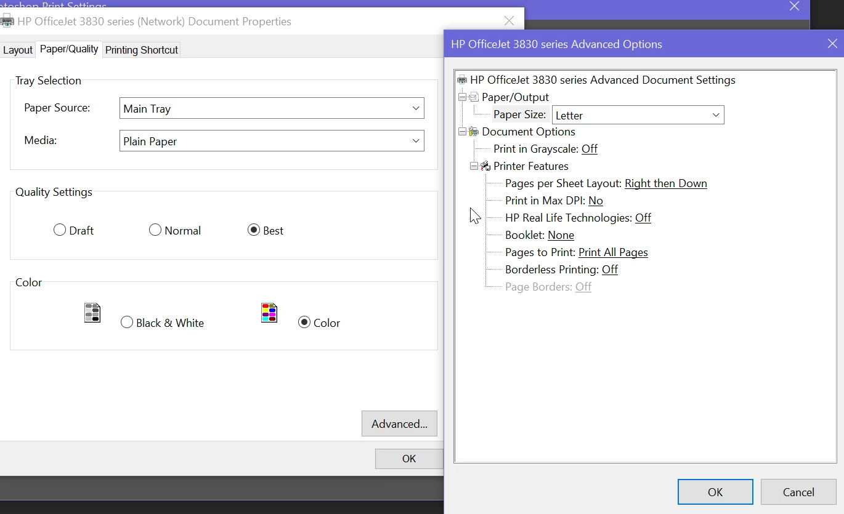Screen dimensions: 844x514
Task: Switch to the Printing Shortcut tab
Action: click(142, 50)
